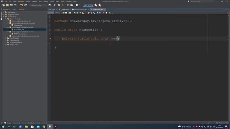This screenshot has width=230, height=129.
Task: Open the Edit menu
Action: coord(10,1)
